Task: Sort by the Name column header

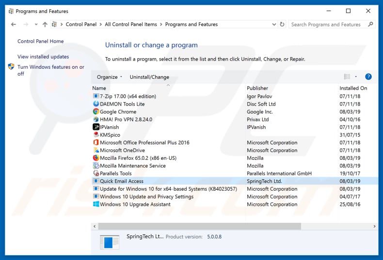Action: tap(99, 88)
